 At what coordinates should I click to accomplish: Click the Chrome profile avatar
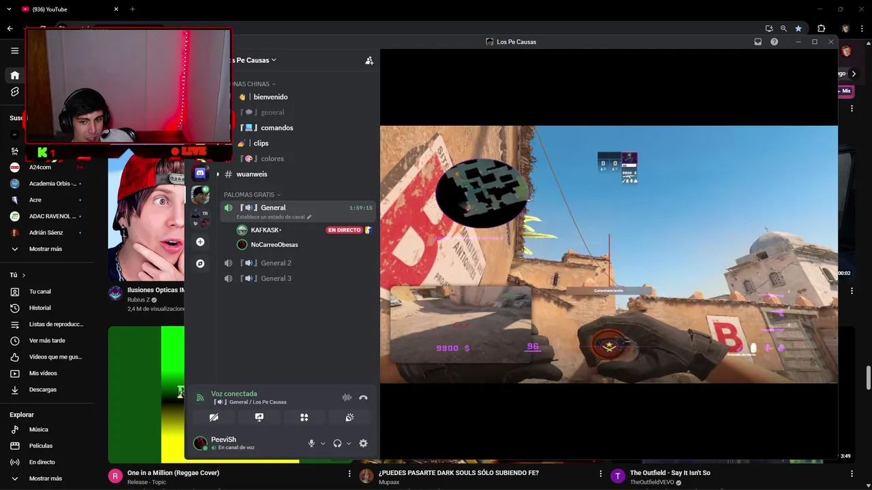pyautogui.click(x=845, y=29)
